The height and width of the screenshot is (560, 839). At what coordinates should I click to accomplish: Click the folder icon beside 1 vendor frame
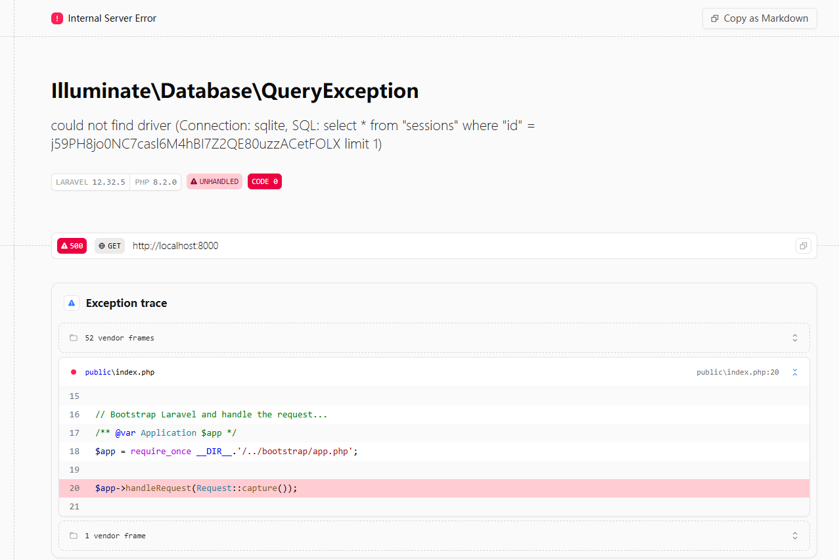[74, 536]
